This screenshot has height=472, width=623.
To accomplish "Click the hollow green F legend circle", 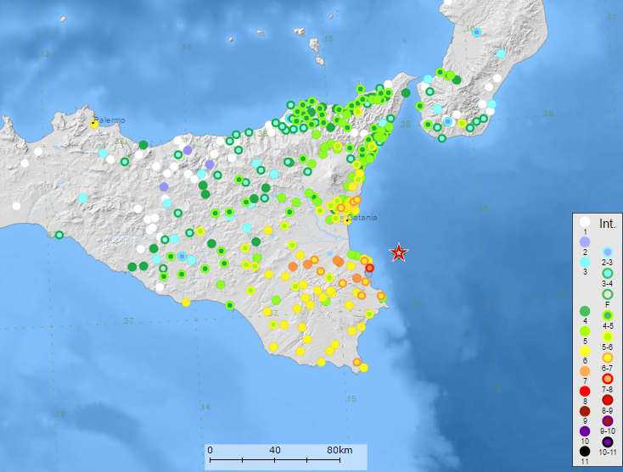I will coord(608,294).
